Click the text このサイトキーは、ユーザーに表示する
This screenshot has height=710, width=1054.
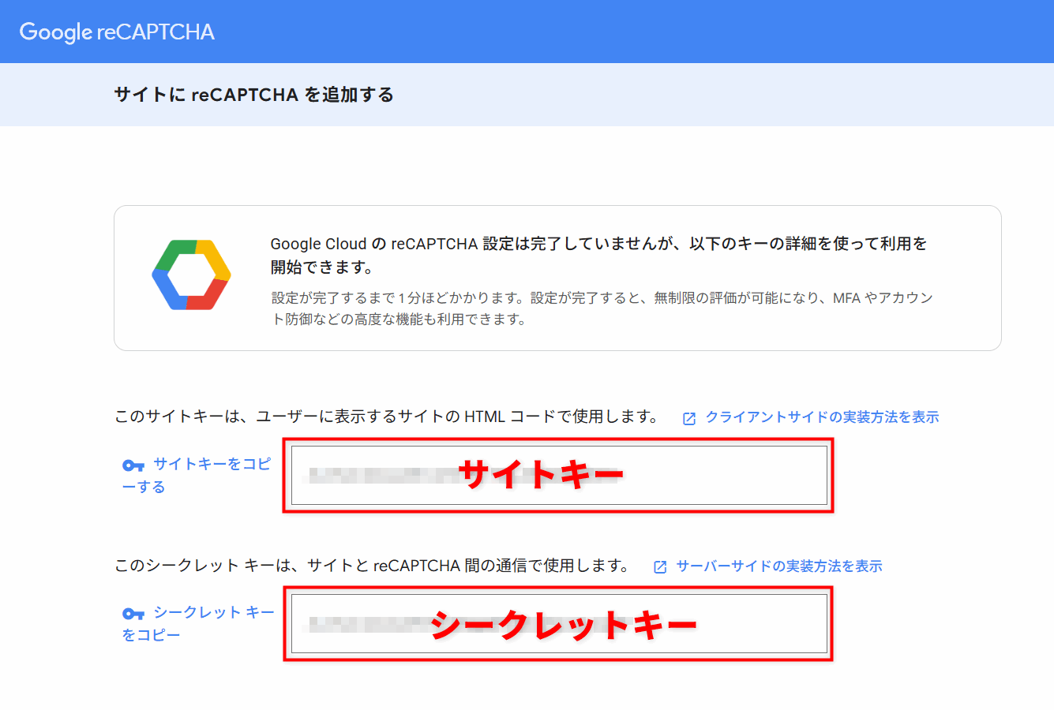click(387, 417)
